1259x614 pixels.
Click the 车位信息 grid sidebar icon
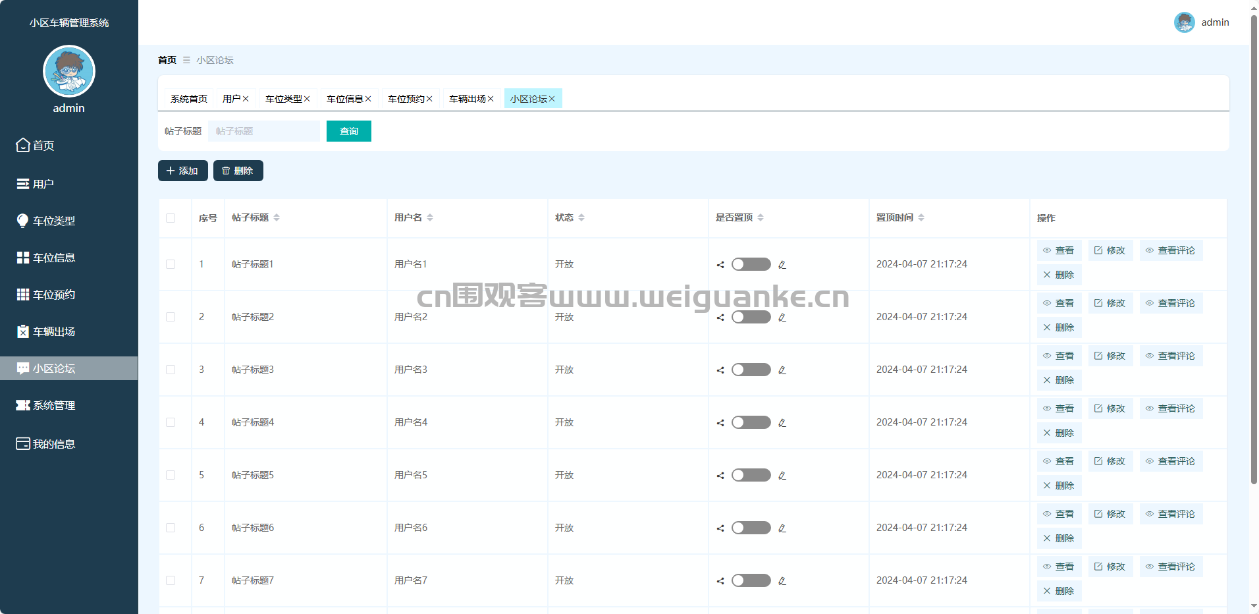23,258
